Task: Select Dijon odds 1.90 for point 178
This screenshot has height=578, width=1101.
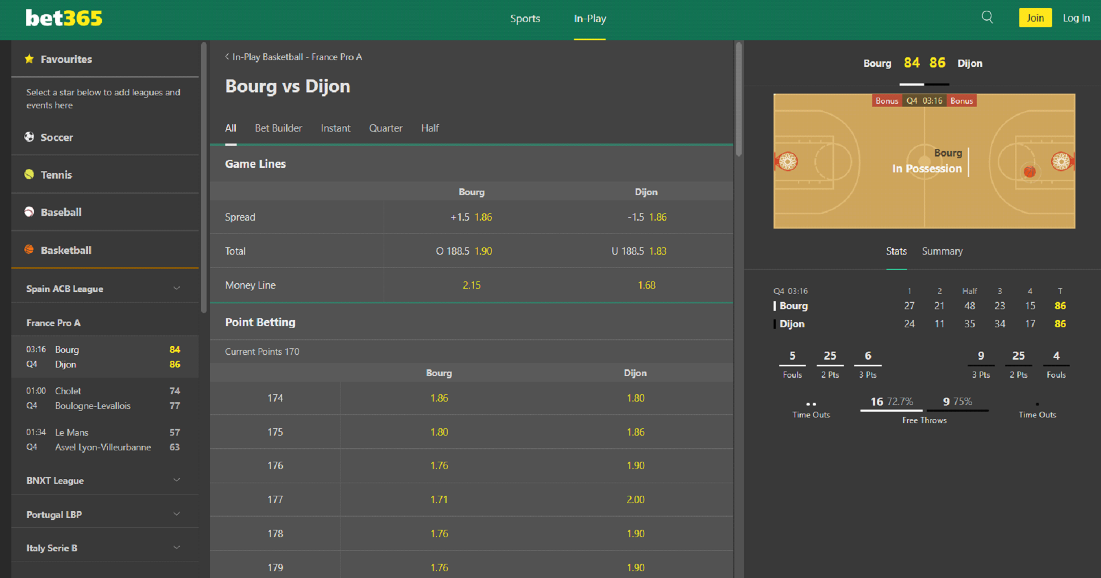Action: pos(635,534)
